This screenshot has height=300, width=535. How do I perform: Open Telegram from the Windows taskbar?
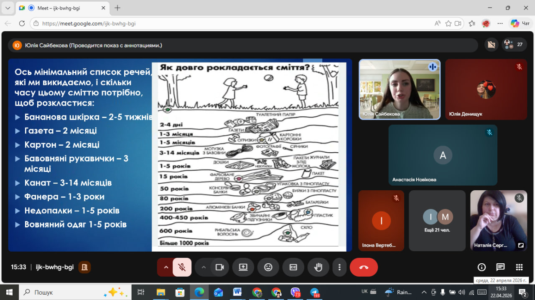[314, 292]
